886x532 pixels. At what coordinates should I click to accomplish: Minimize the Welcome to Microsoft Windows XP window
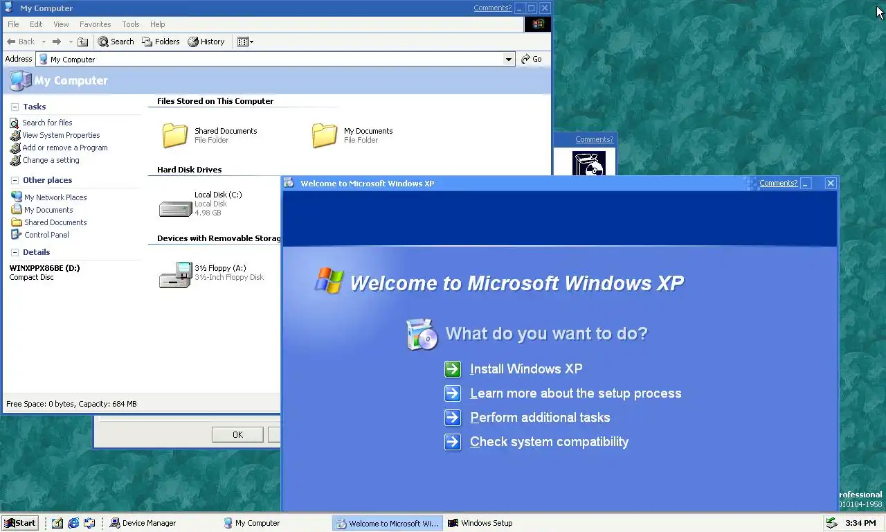806,183
